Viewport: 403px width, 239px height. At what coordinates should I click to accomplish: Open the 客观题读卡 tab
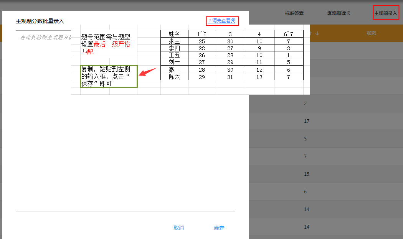(339, 13)
